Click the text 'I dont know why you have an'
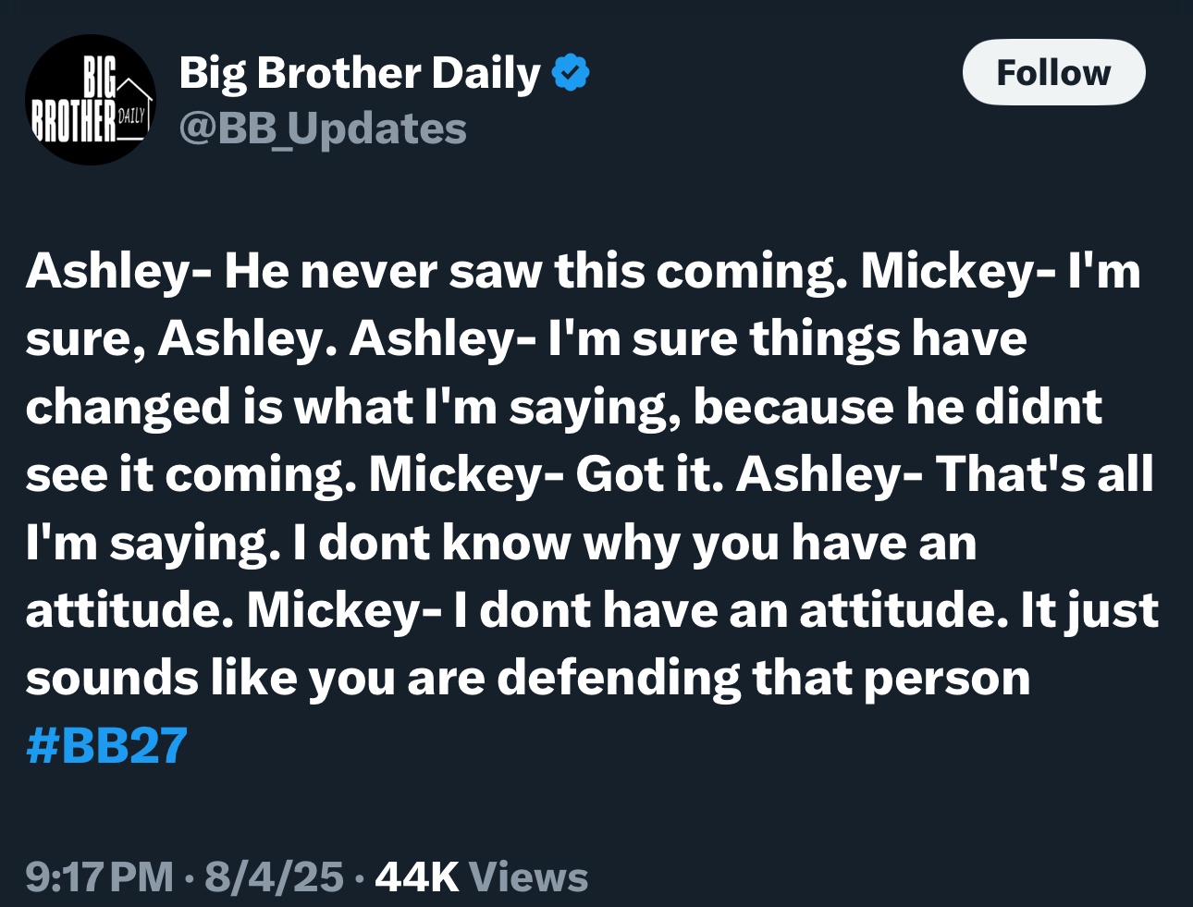Image resolution: width=1193 pixels, height=907 pixels. tap(634, 543)
